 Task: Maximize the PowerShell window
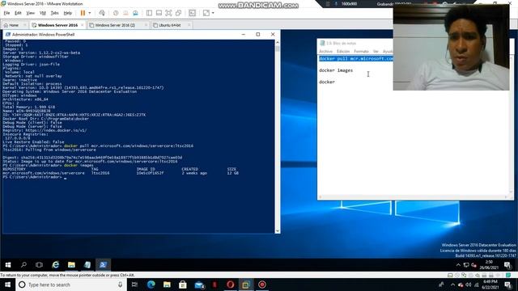tap(258, 34)
